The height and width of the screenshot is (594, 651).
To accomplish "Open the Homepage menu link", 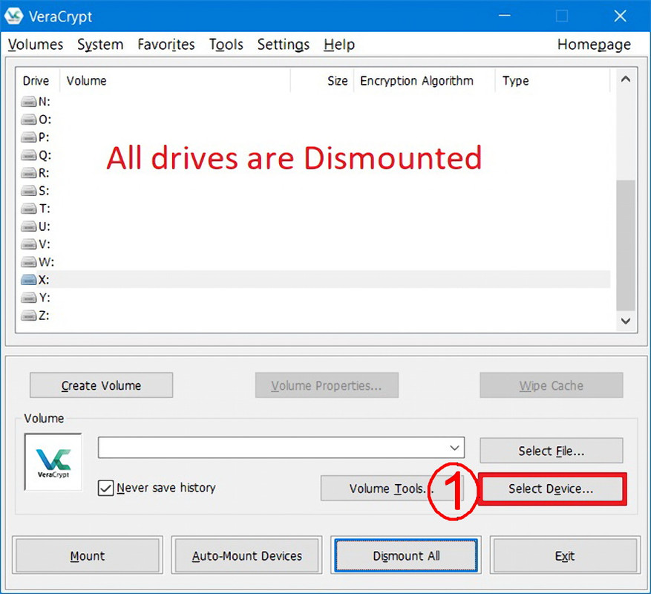I will [594, 45].
